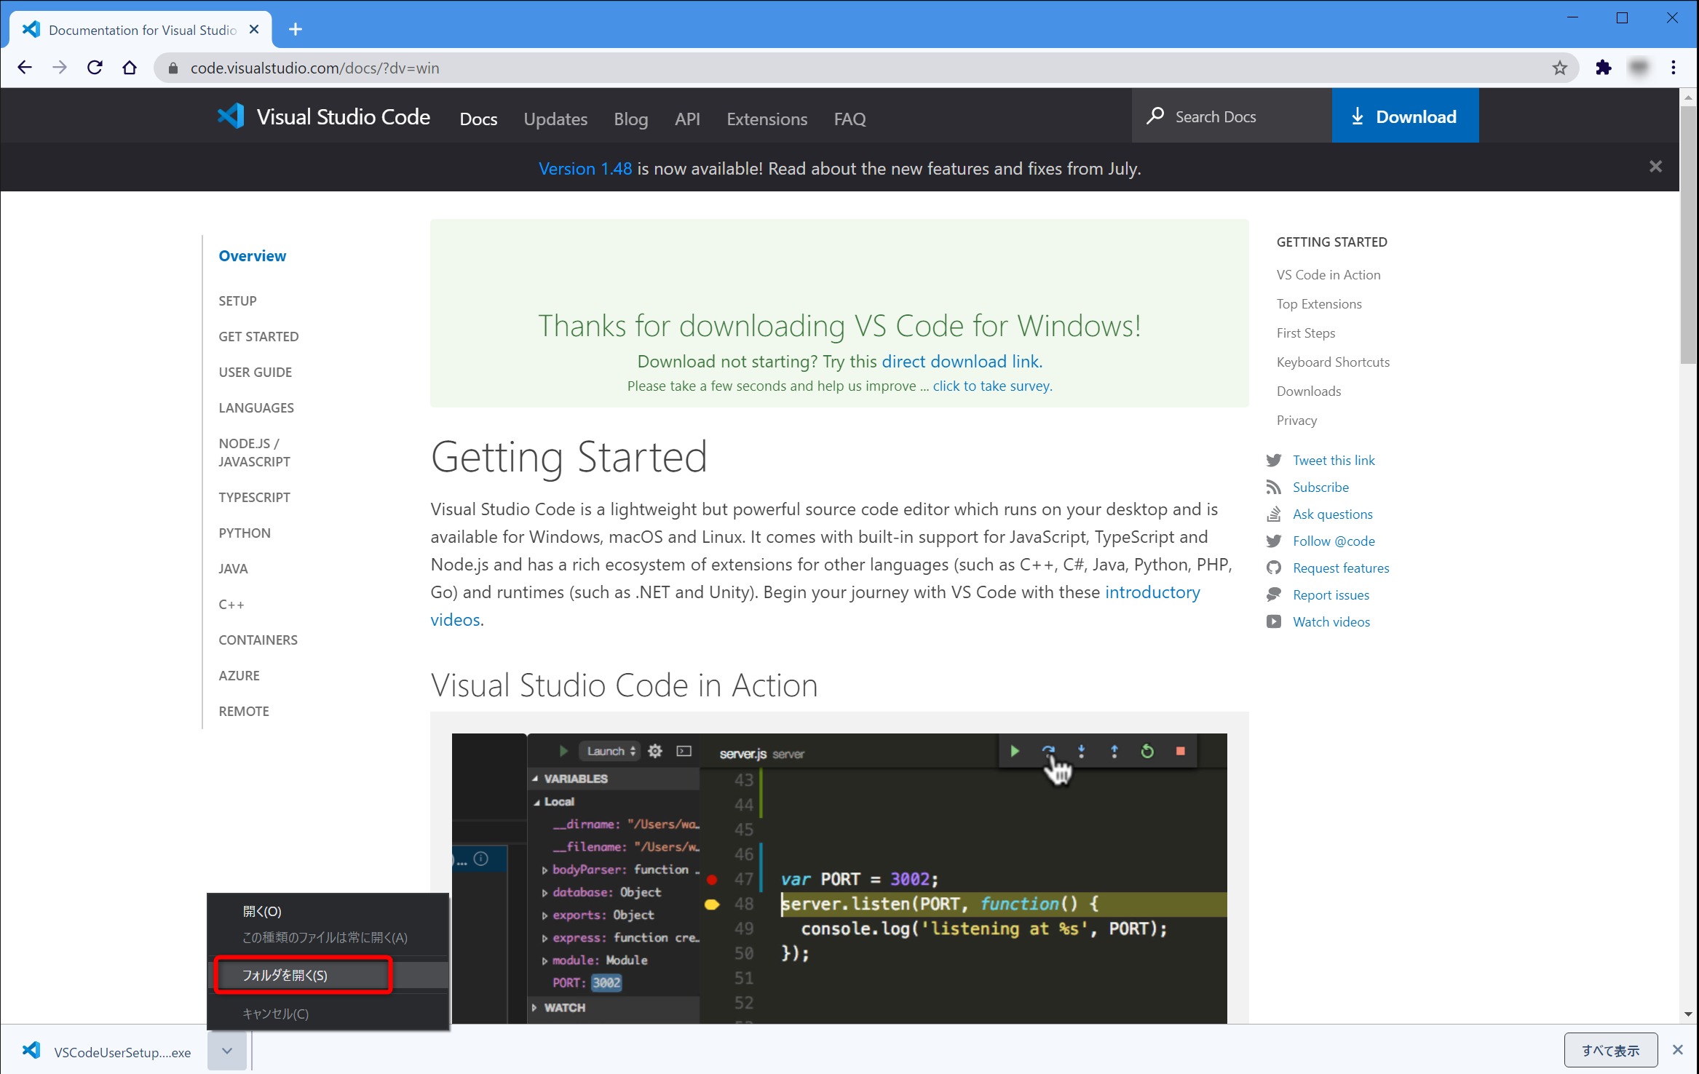Bookmark the page with the star icon
This screenshot has height=1074, width=1699.
click(x=1561, y=67)
